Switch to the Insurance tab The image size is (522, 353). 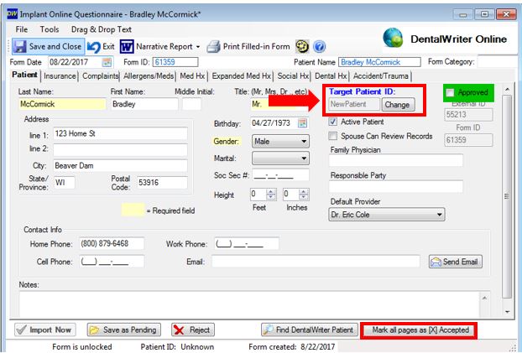(60, 76)
